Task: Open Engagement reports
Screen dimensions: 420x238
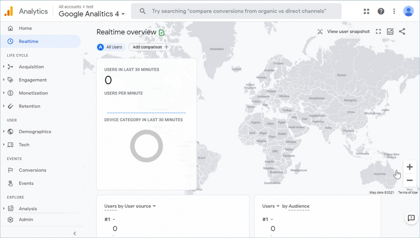Action: pos(33,80)
